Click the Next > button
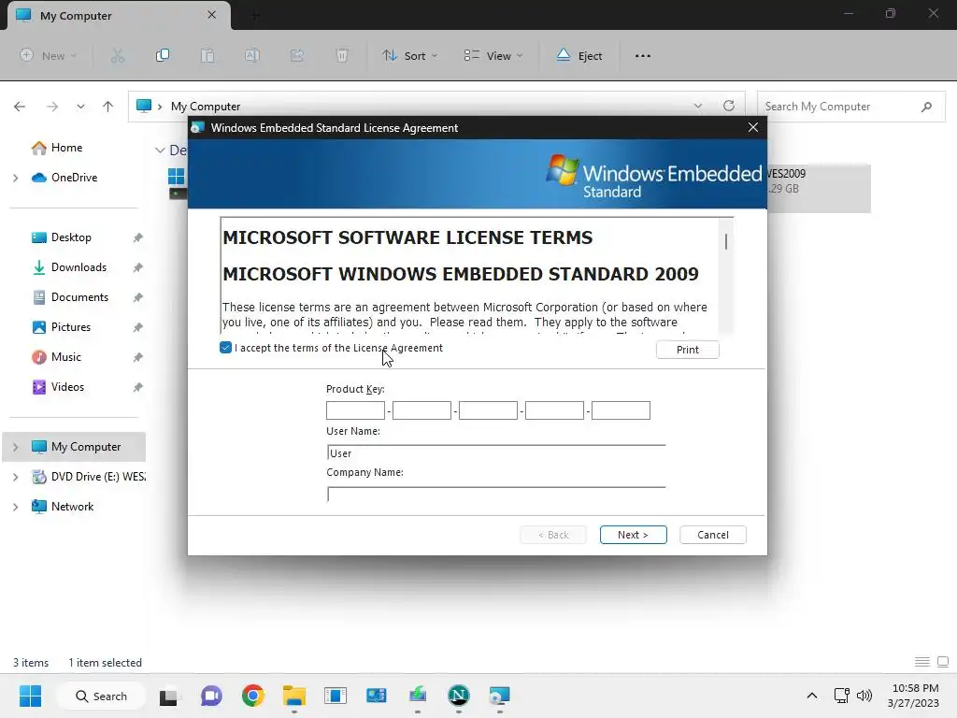 pos(633,534)
